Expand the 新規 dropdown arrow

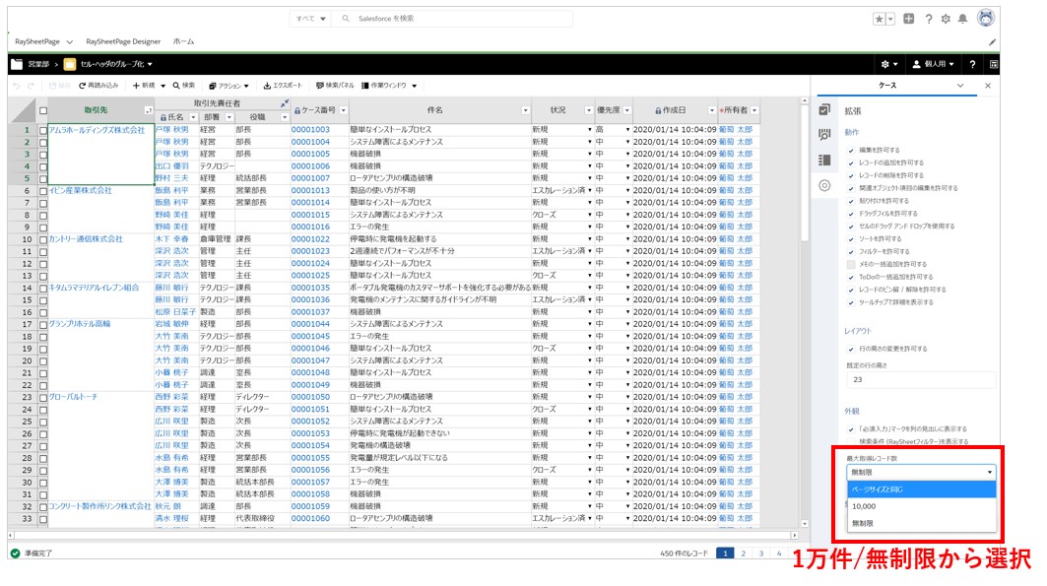pyautogui.click(x=163, y=86)
